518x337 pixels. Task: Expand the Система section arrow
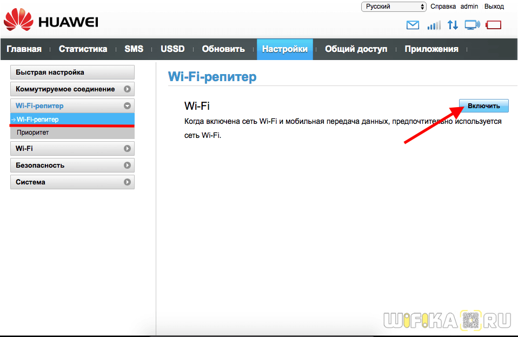pos(127,182)
